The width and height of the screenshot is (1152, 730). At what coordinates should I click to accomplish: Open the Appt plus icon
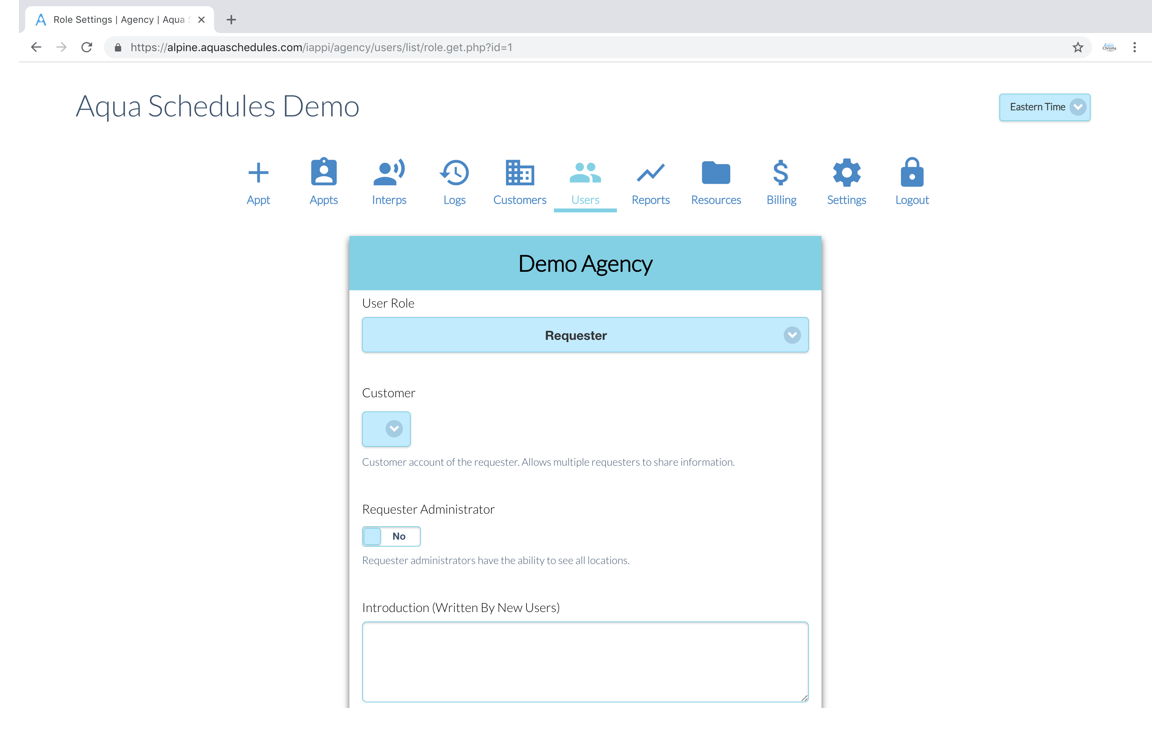[258, 173]
